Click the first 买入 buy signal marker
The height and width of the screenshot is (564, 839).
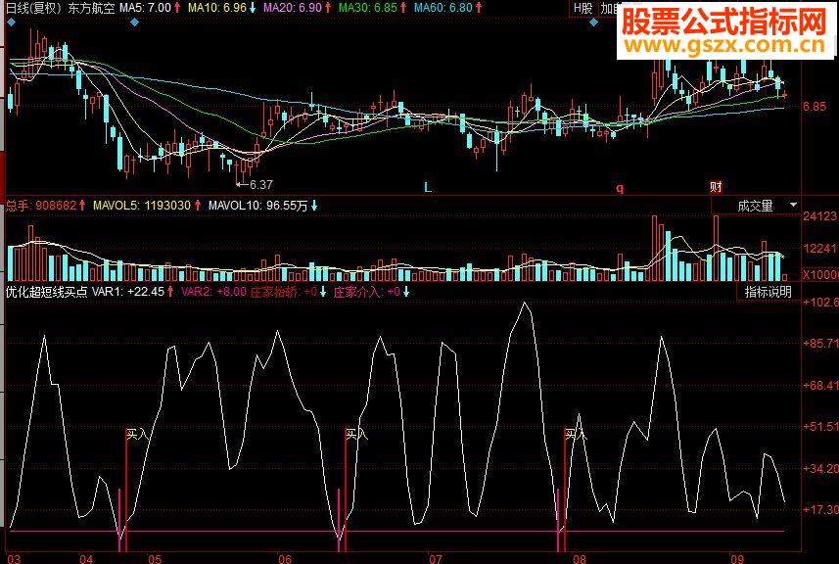(x=137, y=435)
